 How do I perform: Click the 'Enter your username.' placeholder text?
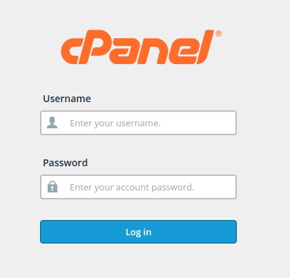pyautogui.click(x=115, y=123)
